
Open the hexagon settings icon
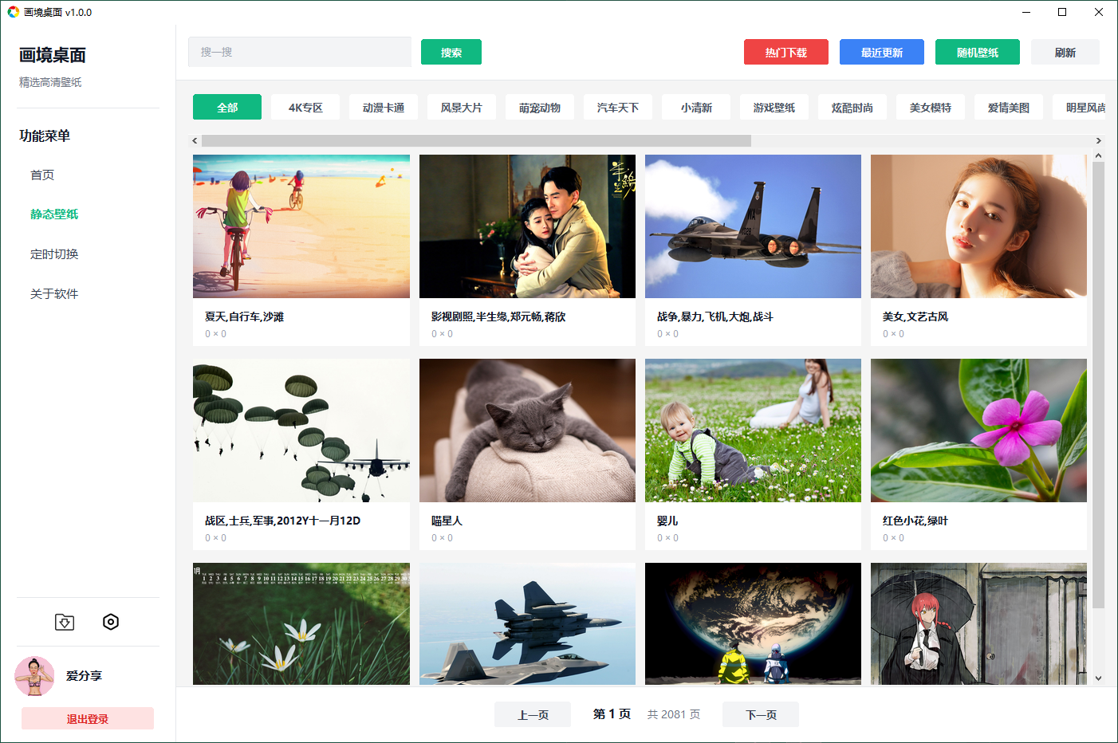(111, 622)
